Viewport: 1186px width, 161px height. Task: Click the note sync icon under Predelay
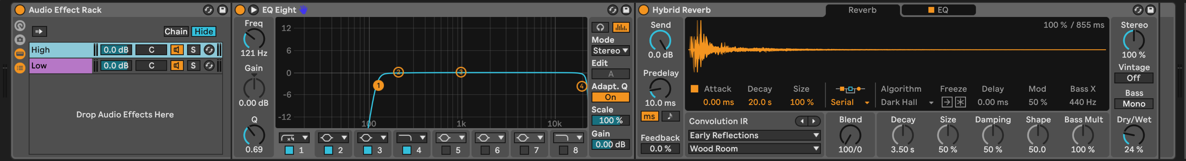(x=670, y=117)
